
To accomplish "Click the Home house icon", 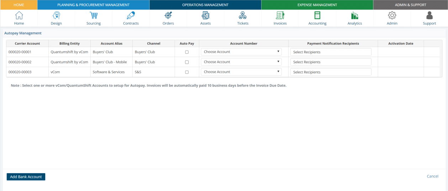I will (x=19, y=16).
